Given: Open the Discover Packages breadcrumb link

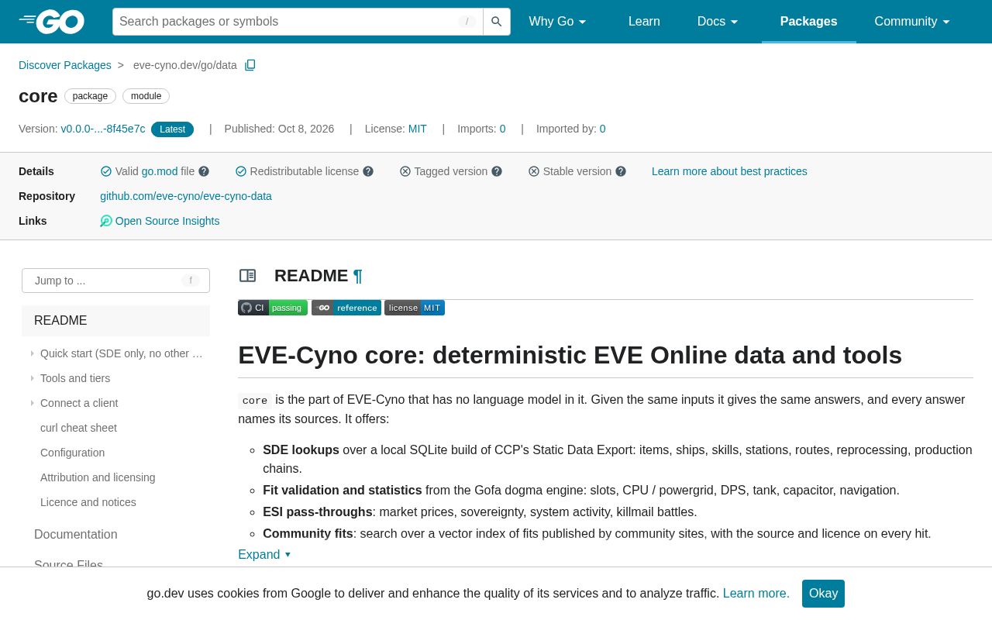Looking at the screenshot, I should (65, 65).
